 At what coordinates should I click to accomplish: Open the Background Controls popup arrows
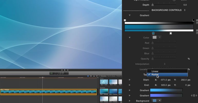185,10
